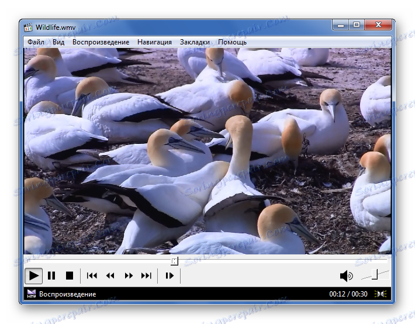Open the Воспроизведение menu

(x=101, y=42)
